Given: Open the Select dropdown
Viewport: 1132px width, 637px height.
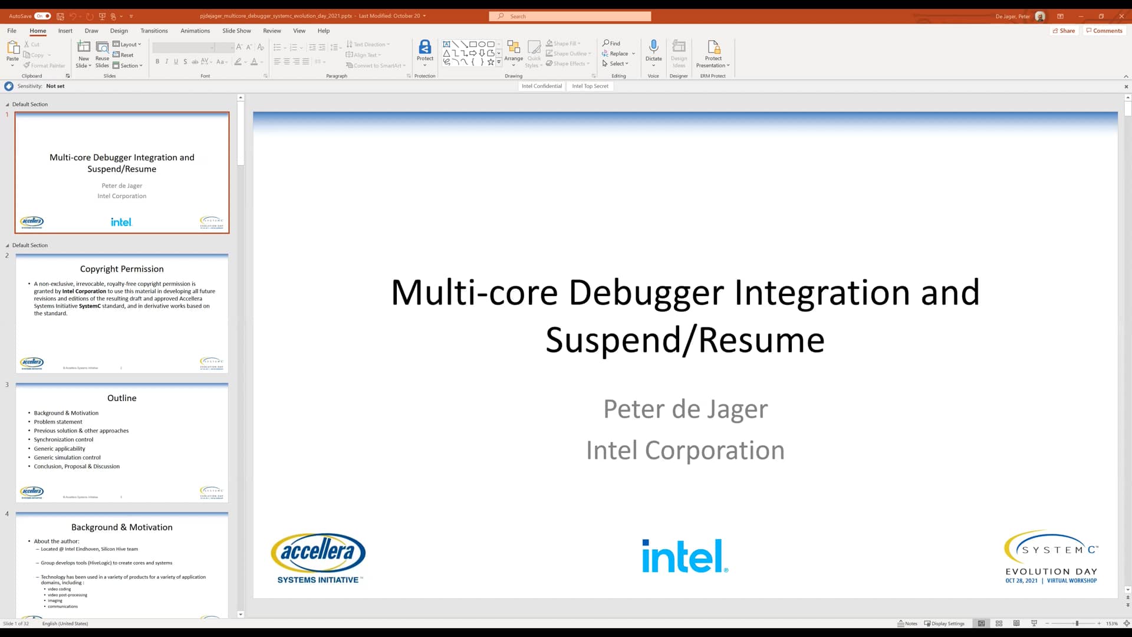Looking at the screenshot, I should 615,64.
